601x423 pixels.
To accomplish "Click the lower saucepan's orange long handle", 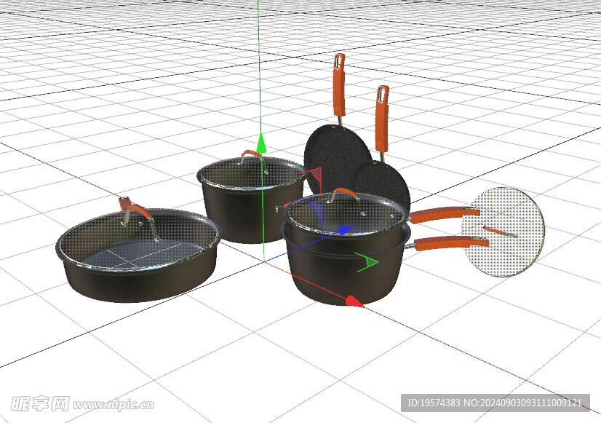I will [x=452, y=243].
